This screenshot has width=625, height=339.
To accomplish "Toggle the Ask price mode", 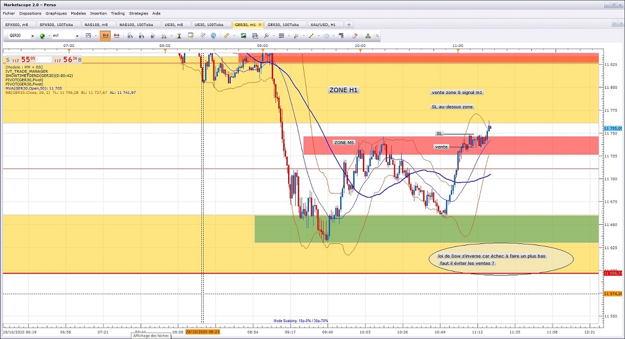I will click(116, 35).
